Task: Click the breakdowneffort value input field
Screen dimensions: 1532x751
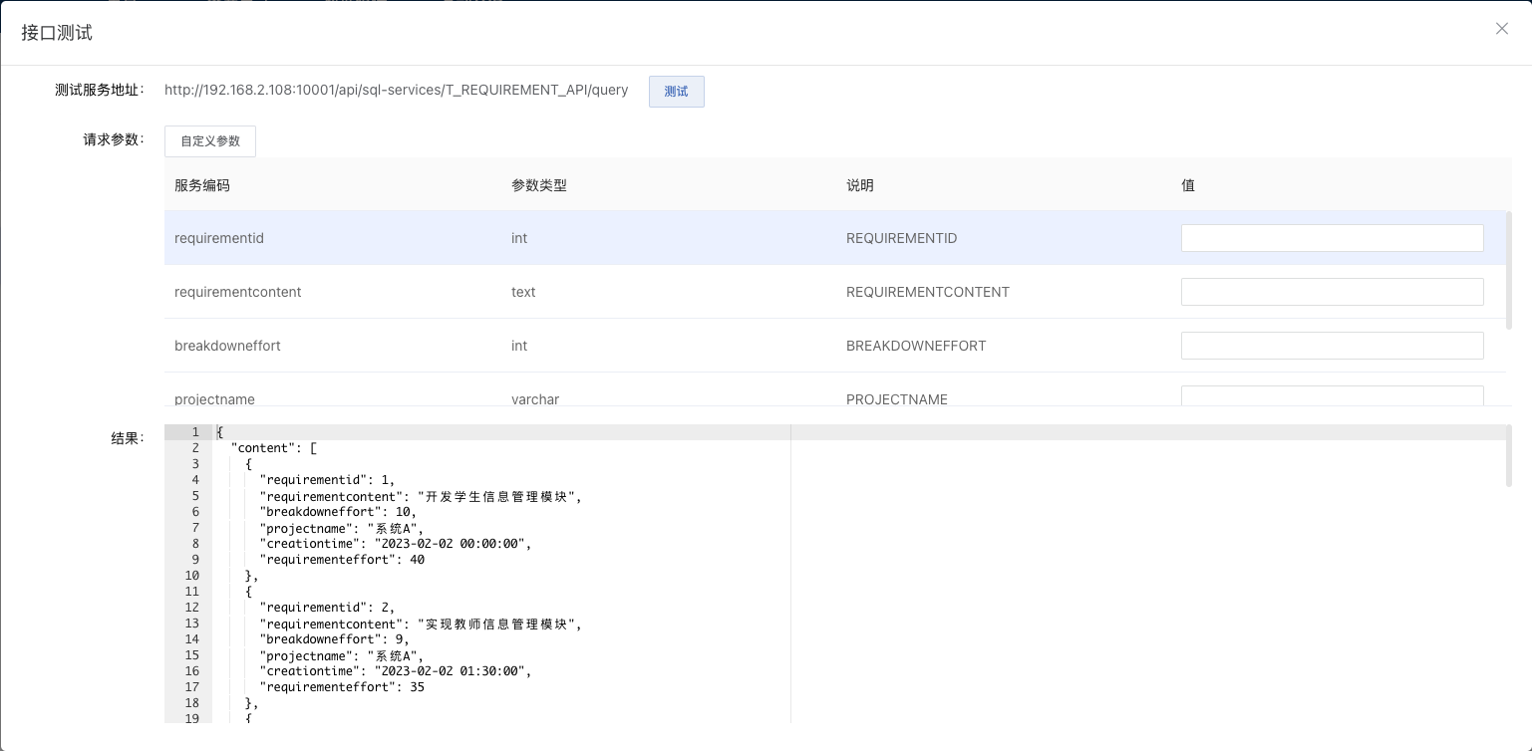Action: [1332, 346]
